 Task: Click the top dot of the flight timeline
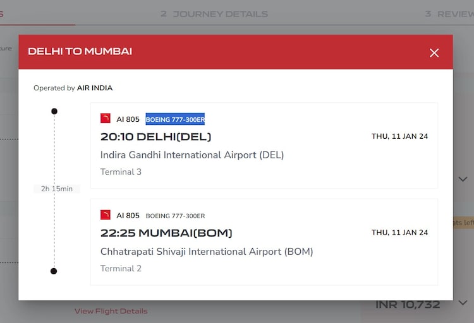point(54,112)
